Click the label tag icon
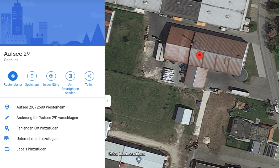 pos(7,149)
